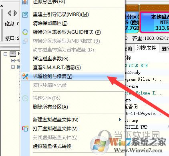Select the System Volume I... row

pos(144,93)
